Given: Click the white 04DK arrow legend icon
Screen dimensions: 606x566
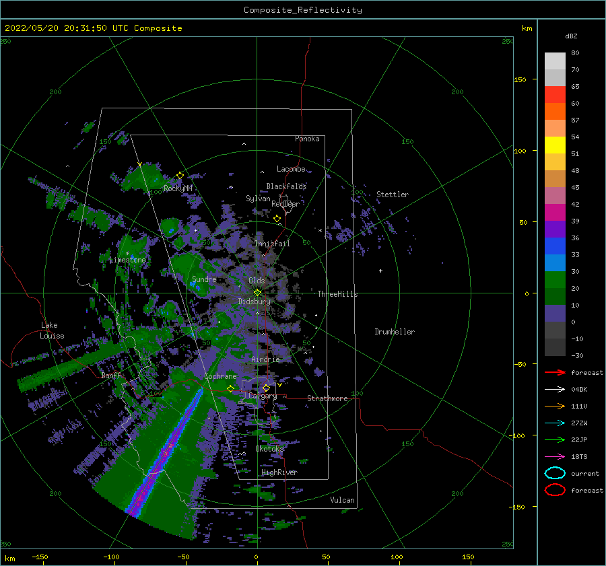Looking at the screenshot, I should click(555, 389).
